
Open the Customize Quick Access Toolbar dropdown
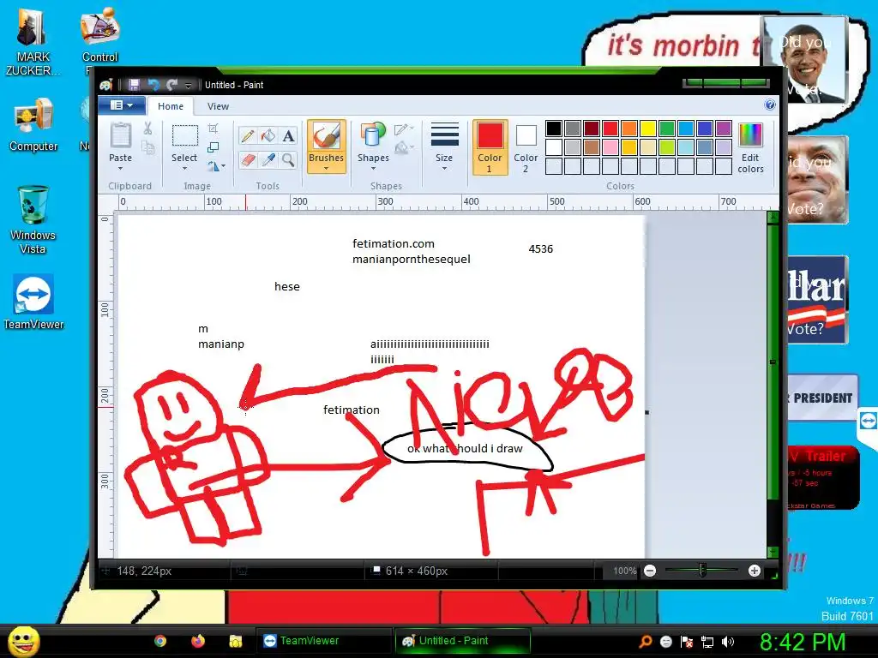(189, 85)
